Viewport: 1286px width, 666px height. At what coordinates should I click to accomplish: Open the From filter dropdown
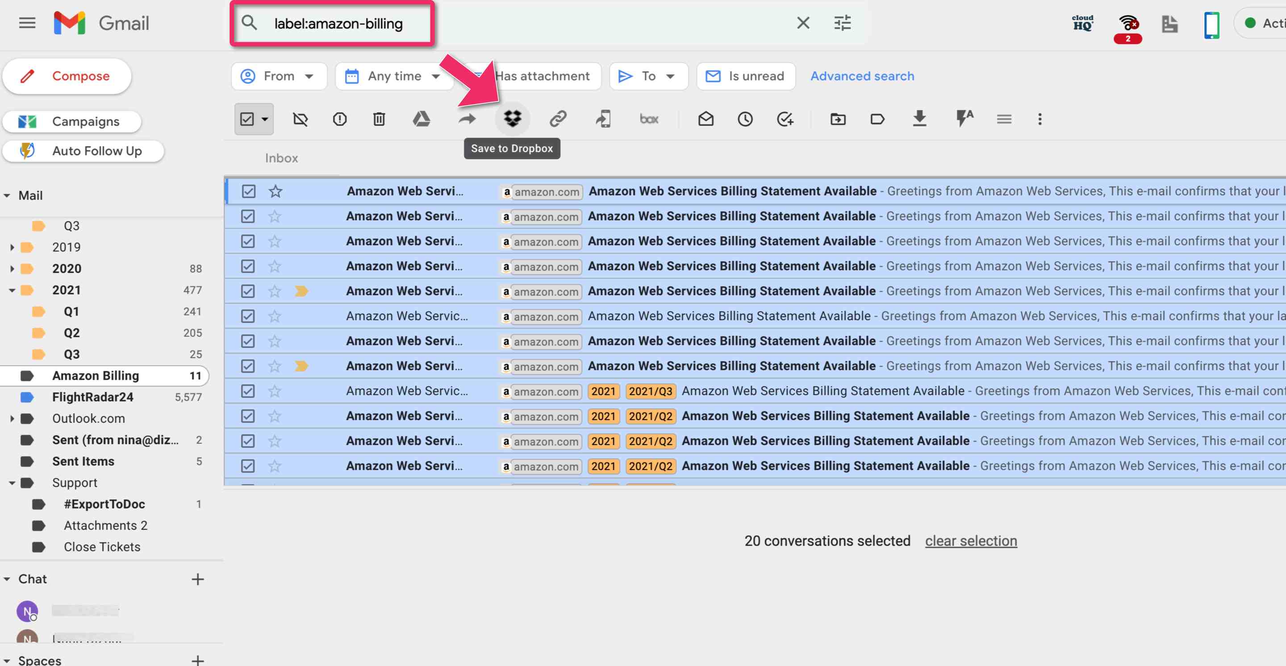pos(279,76)
